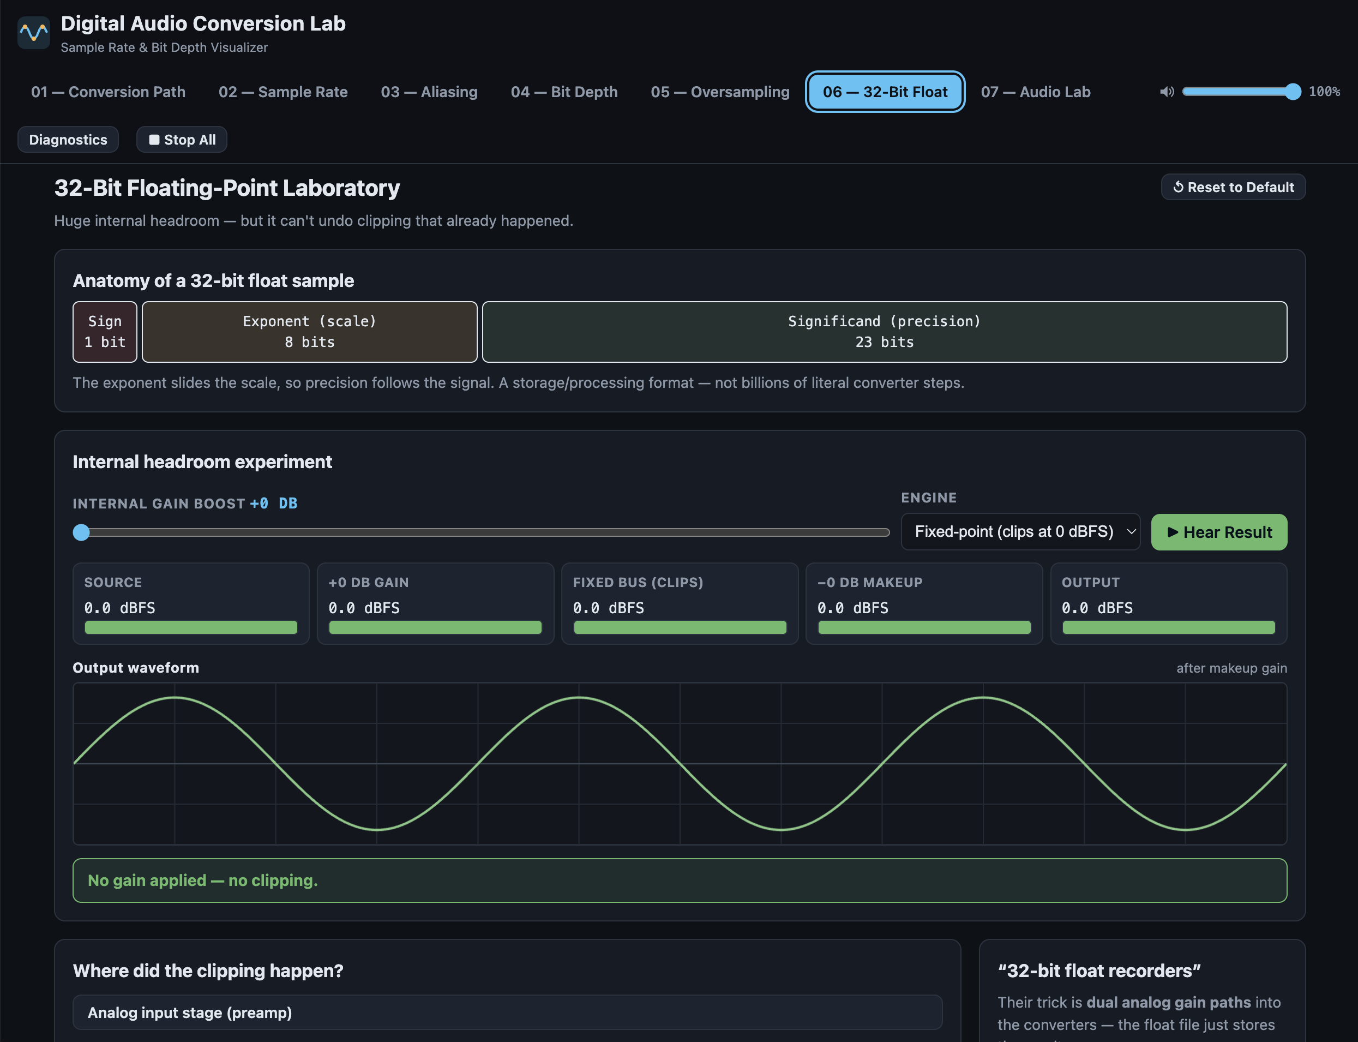Click the master volume slider thumb

pyautogui.click(x=1292, y=92)
